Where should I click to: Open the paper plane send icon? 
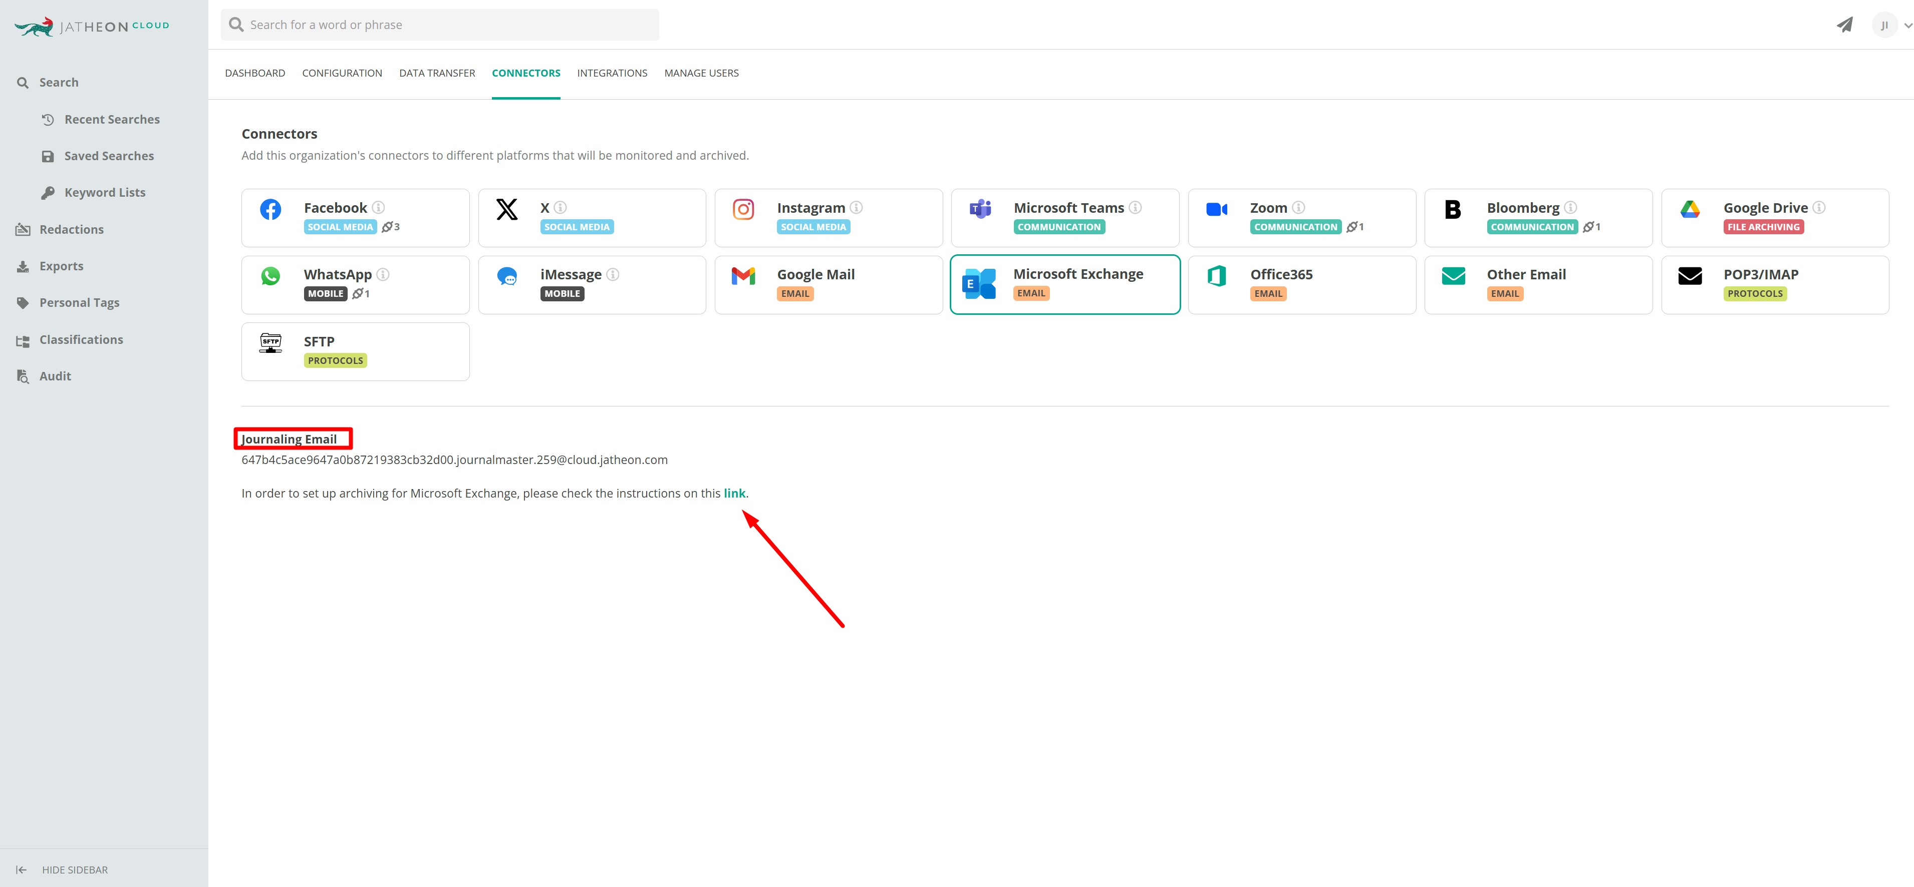pos(1844,25)
